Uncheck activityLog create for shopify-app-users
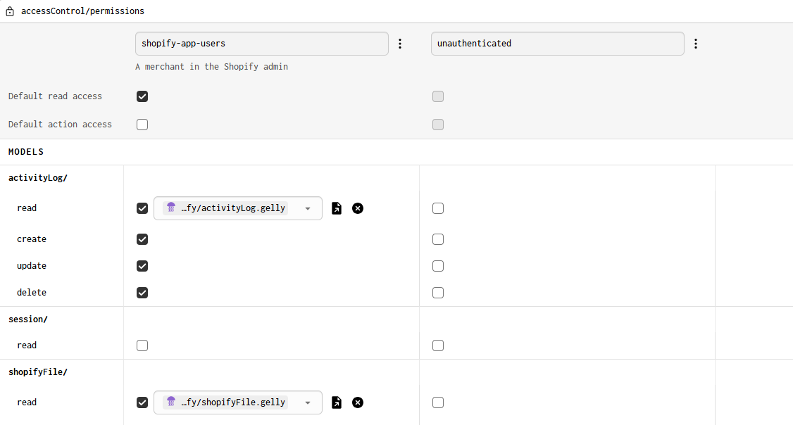 click(x=142, y=239)
